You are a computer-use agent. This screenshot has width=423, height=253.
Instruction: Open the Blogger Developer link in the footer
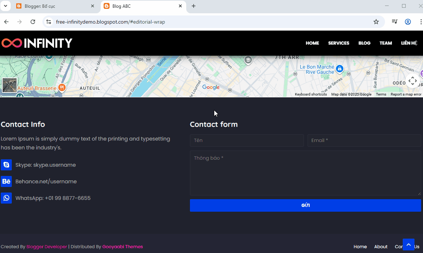tap(47, 247)
